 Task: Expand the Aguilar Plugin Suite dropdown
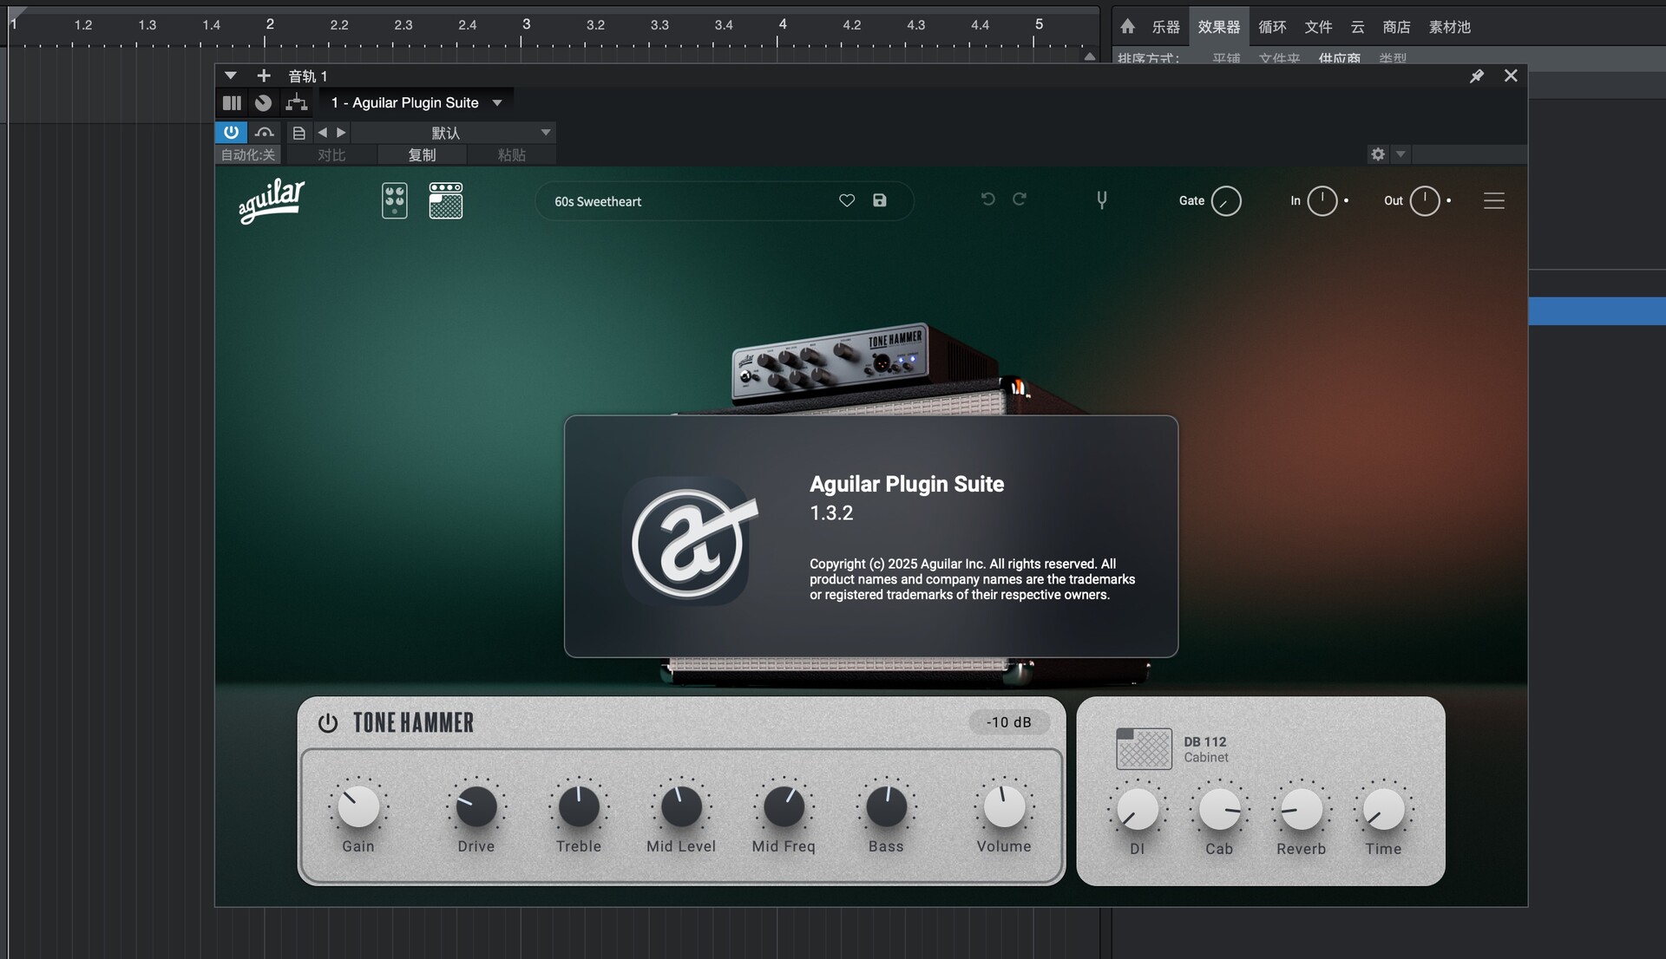pos(497,103)
